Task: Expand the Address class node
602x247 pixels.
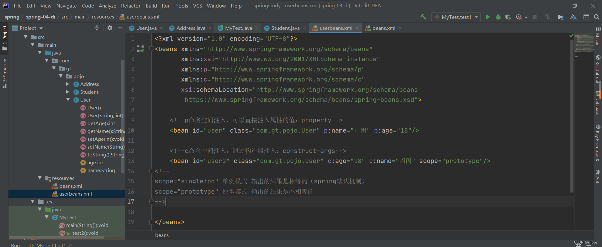Action: tap(68, 84)
